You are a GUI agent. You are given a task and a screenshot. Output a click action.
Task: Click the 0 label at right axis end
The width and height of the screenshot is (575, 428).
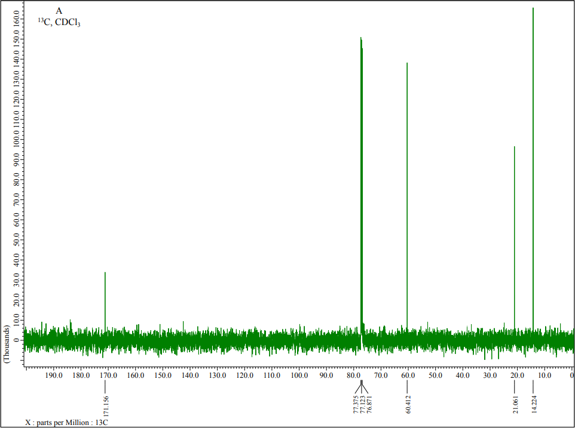point(571,376)
